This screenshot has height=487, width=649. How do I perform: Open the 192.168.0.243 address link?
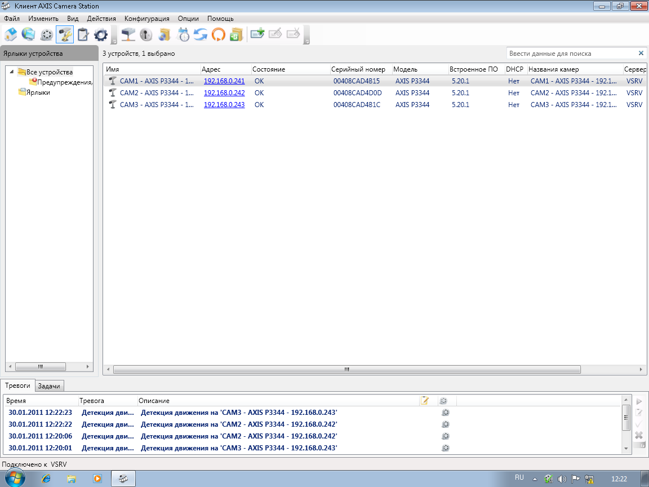pos(224,105)
